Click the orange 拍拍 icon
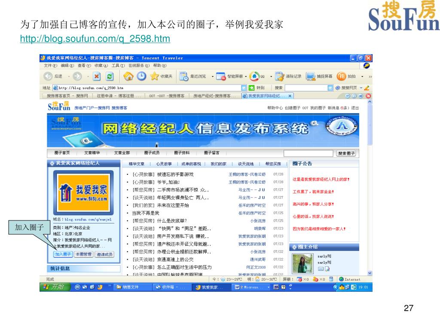This screenshot has width=440, height=330. [x=341, y=76]
